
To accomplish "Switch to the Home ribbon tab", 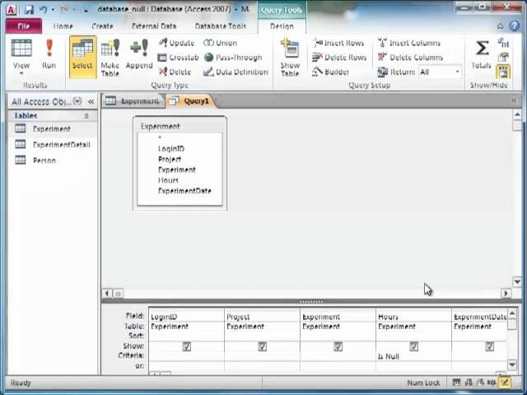I will 63,26.
